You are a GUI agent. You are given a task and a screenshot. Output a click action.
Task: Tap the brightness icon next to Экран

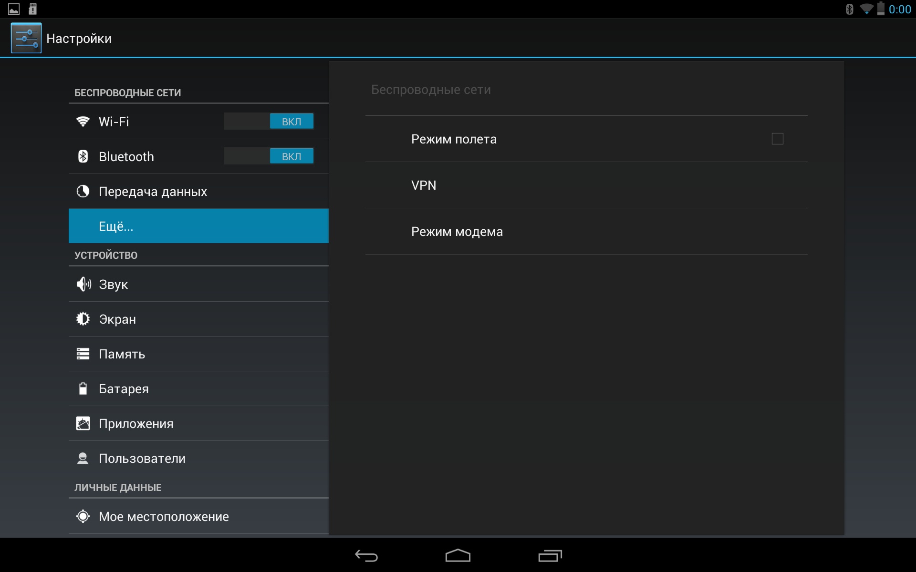coord(83,319)
